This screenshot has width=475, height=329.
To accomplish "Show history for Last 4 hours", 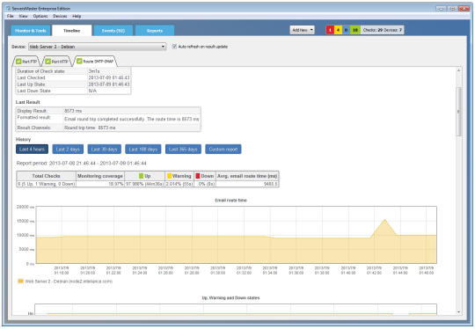I will coord(33,149).
